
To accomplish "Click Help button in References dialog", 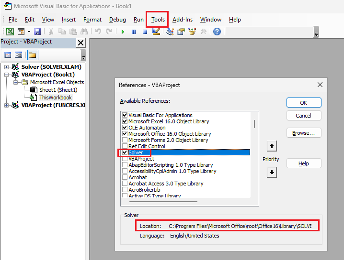I will (x=304, y=163).
